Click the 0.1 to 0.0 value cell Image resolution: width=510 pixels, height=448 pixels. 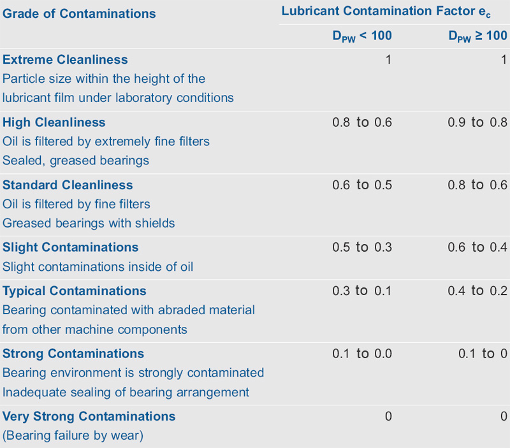[362, 354]
